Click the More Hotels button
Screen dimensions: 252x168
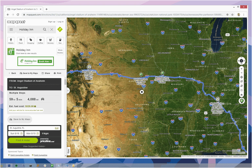pyautogui.click(x=60, y=52)
